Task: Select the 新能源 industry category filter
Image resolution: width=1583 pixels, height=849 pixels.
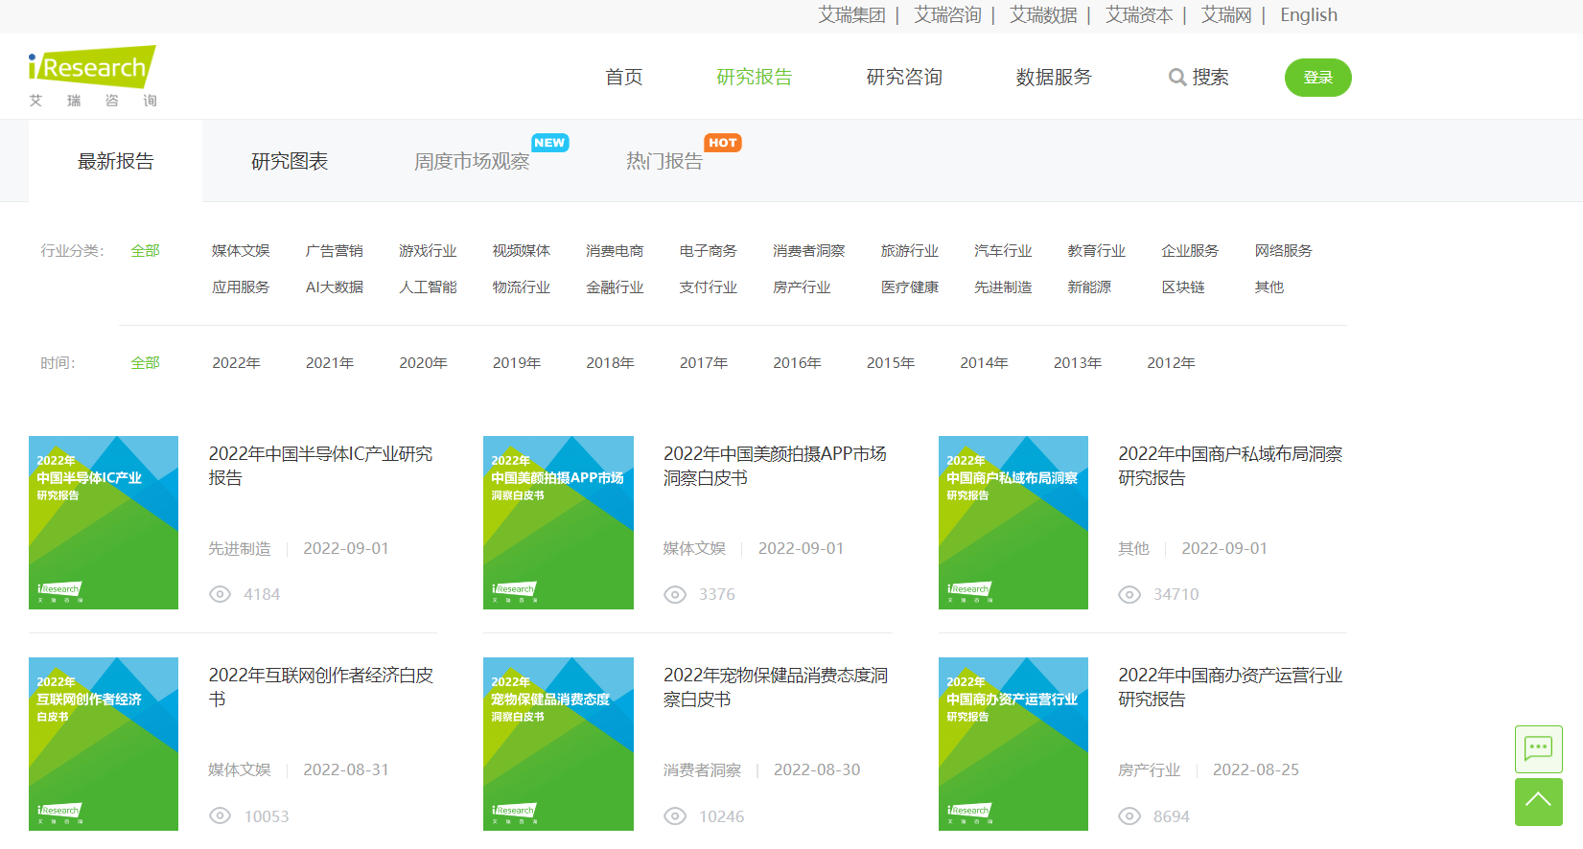Action: pos(1089,287)
